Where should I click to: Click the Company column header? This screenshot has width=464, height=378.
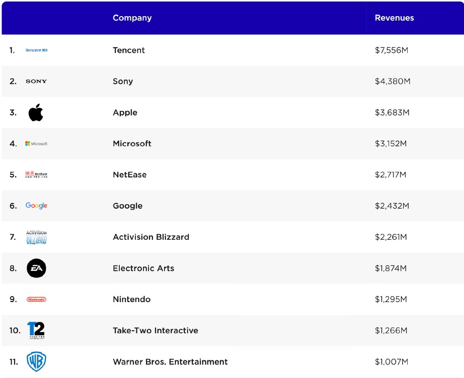(132, 18)
